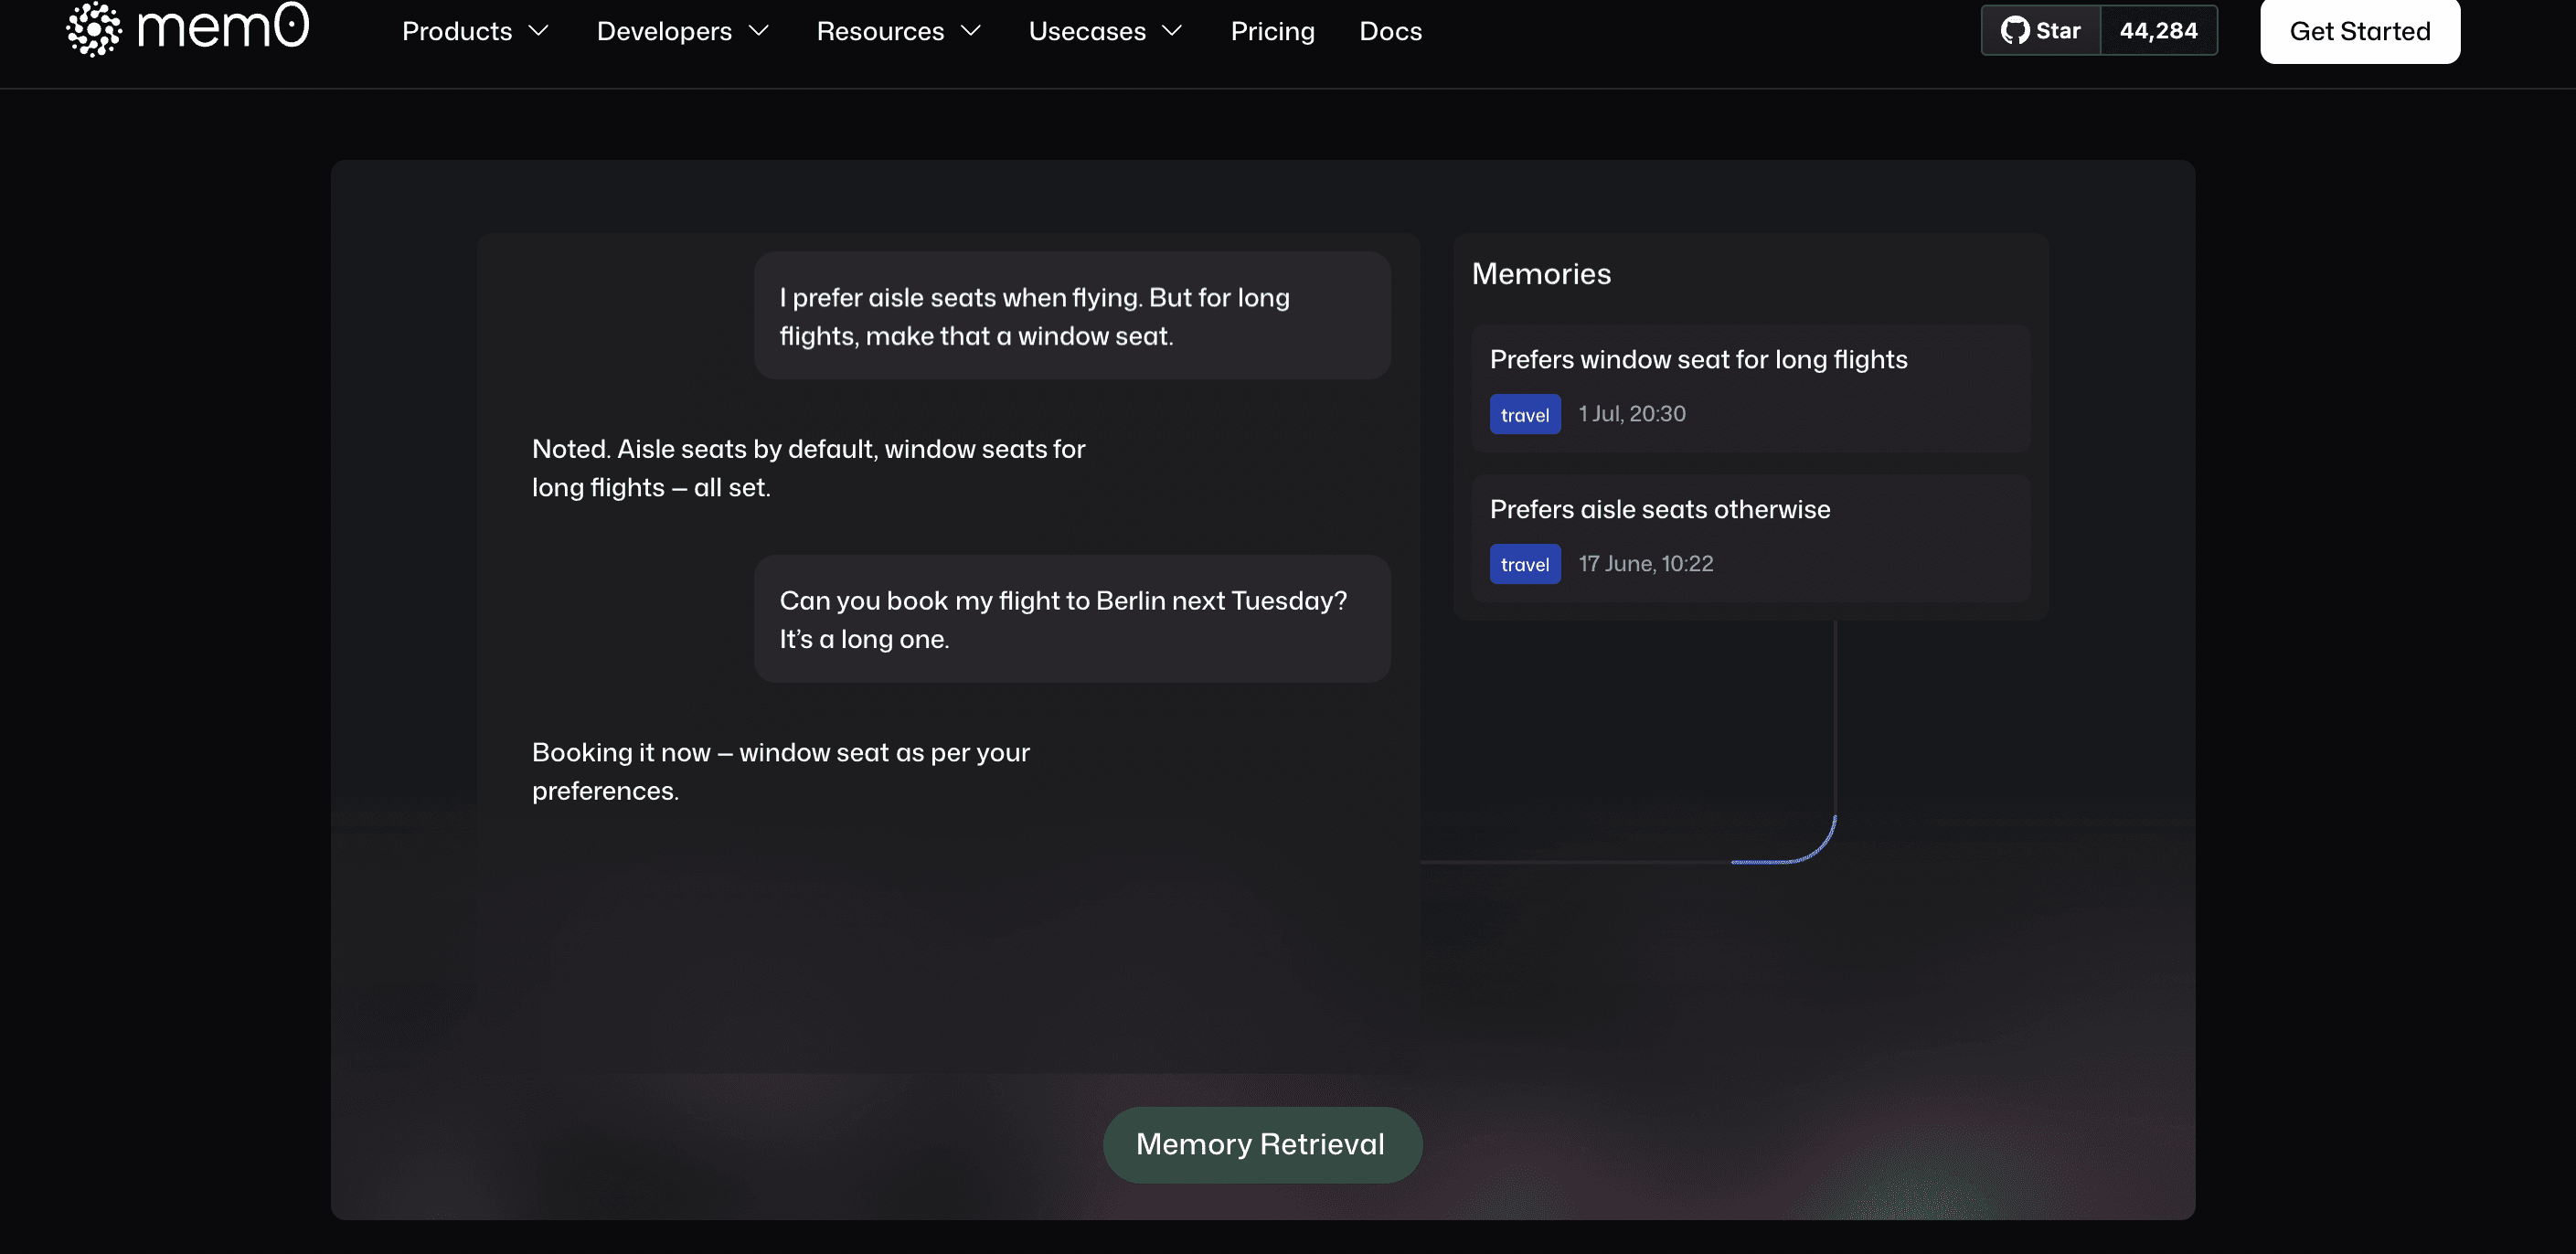Screen dimensions: 2576x1254
Task: Click the GitHub octocat icon
Action: (2014, 31)
